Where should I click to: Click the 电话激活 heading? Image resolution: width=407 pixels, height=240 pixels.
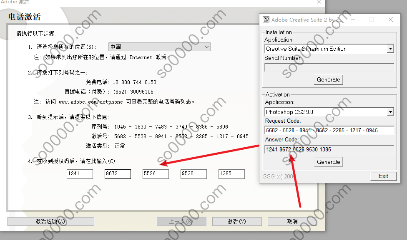pyautogui.click(x=24, y=17)
